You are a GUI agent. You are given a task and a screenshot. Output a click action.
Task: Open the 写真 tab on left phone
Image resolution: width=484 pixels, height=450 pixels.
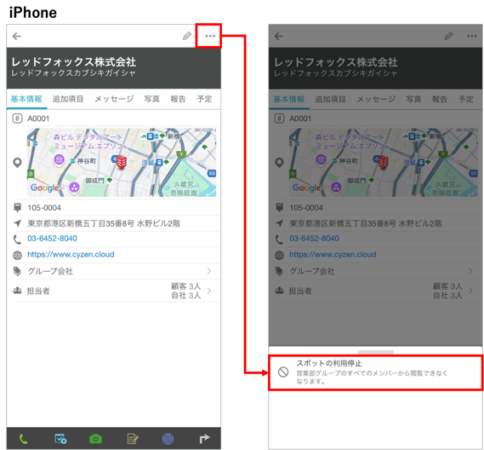[x=152, y=99]
